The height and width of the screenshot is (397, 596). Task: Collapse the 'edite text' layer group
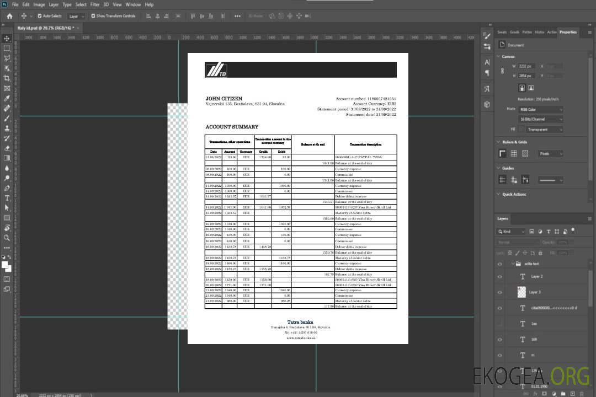(512, 264)
